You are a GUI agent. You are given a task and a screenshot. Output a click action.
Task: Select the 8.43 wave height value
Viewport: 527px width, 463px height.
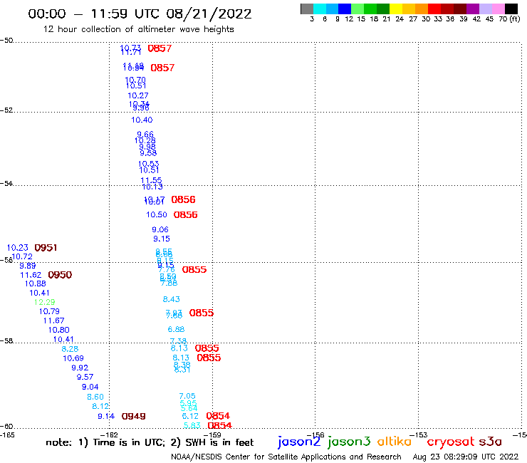(x=172, y=299)
